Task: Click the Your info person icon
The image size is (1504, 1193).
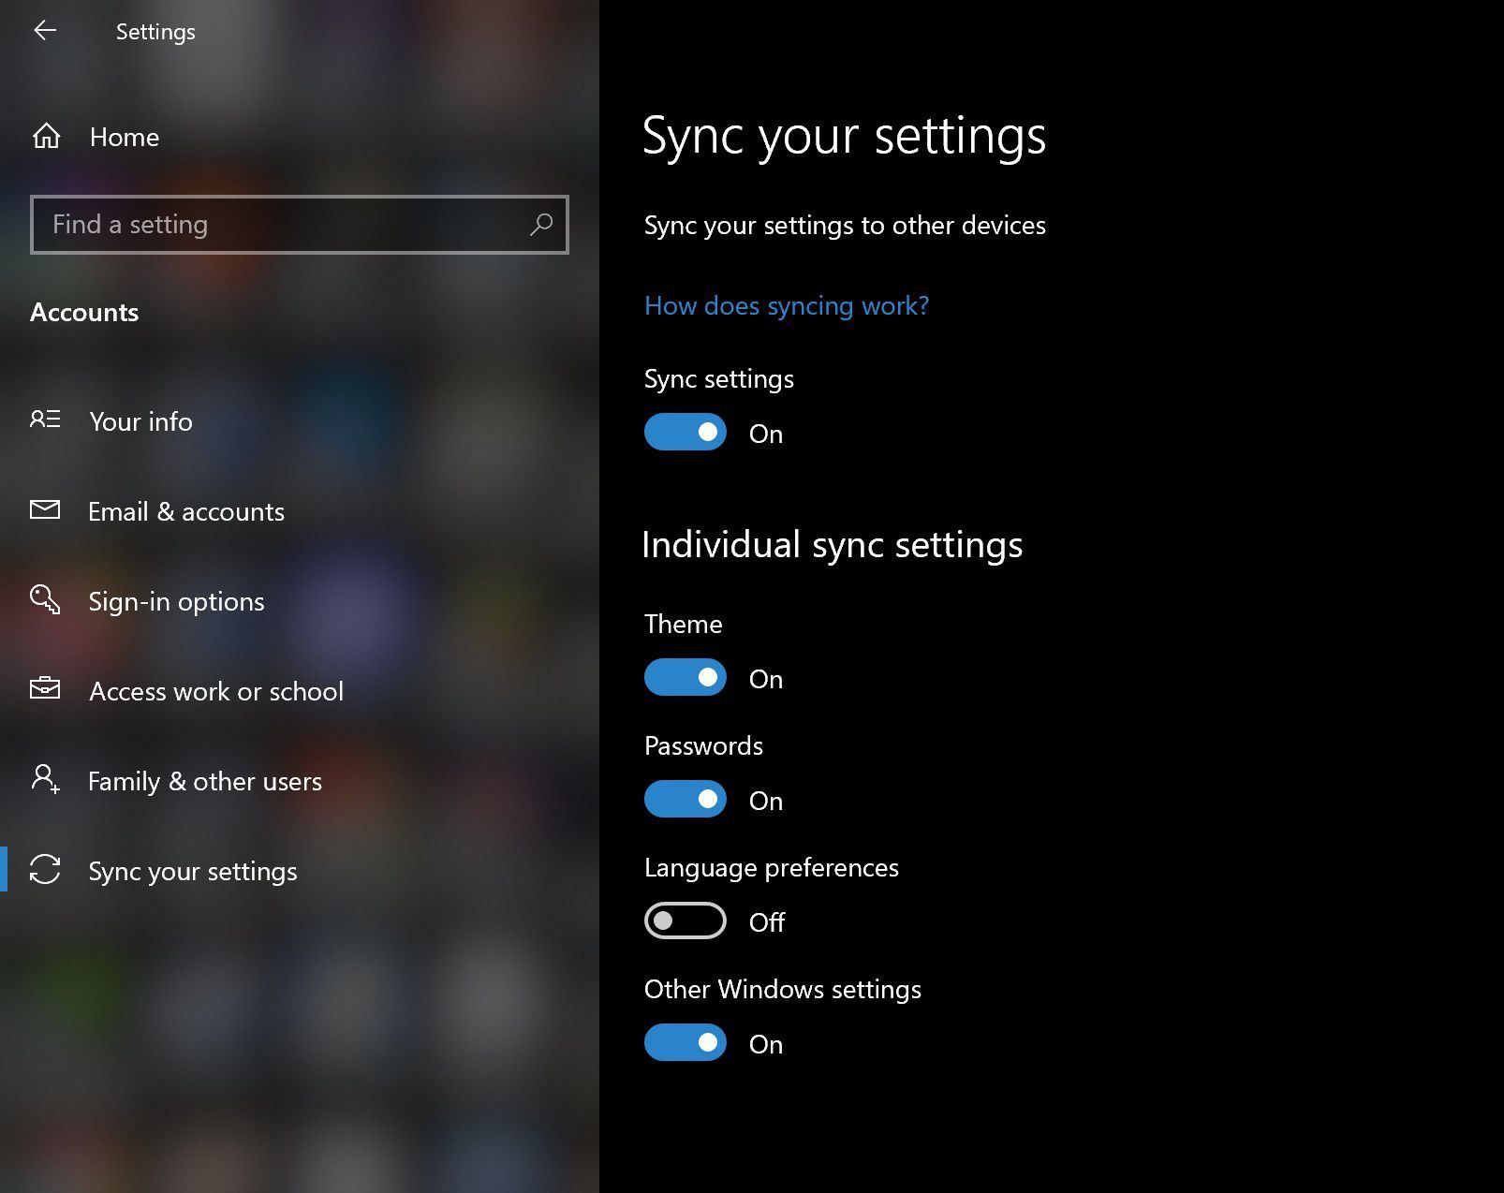Action: pos(45,420)
